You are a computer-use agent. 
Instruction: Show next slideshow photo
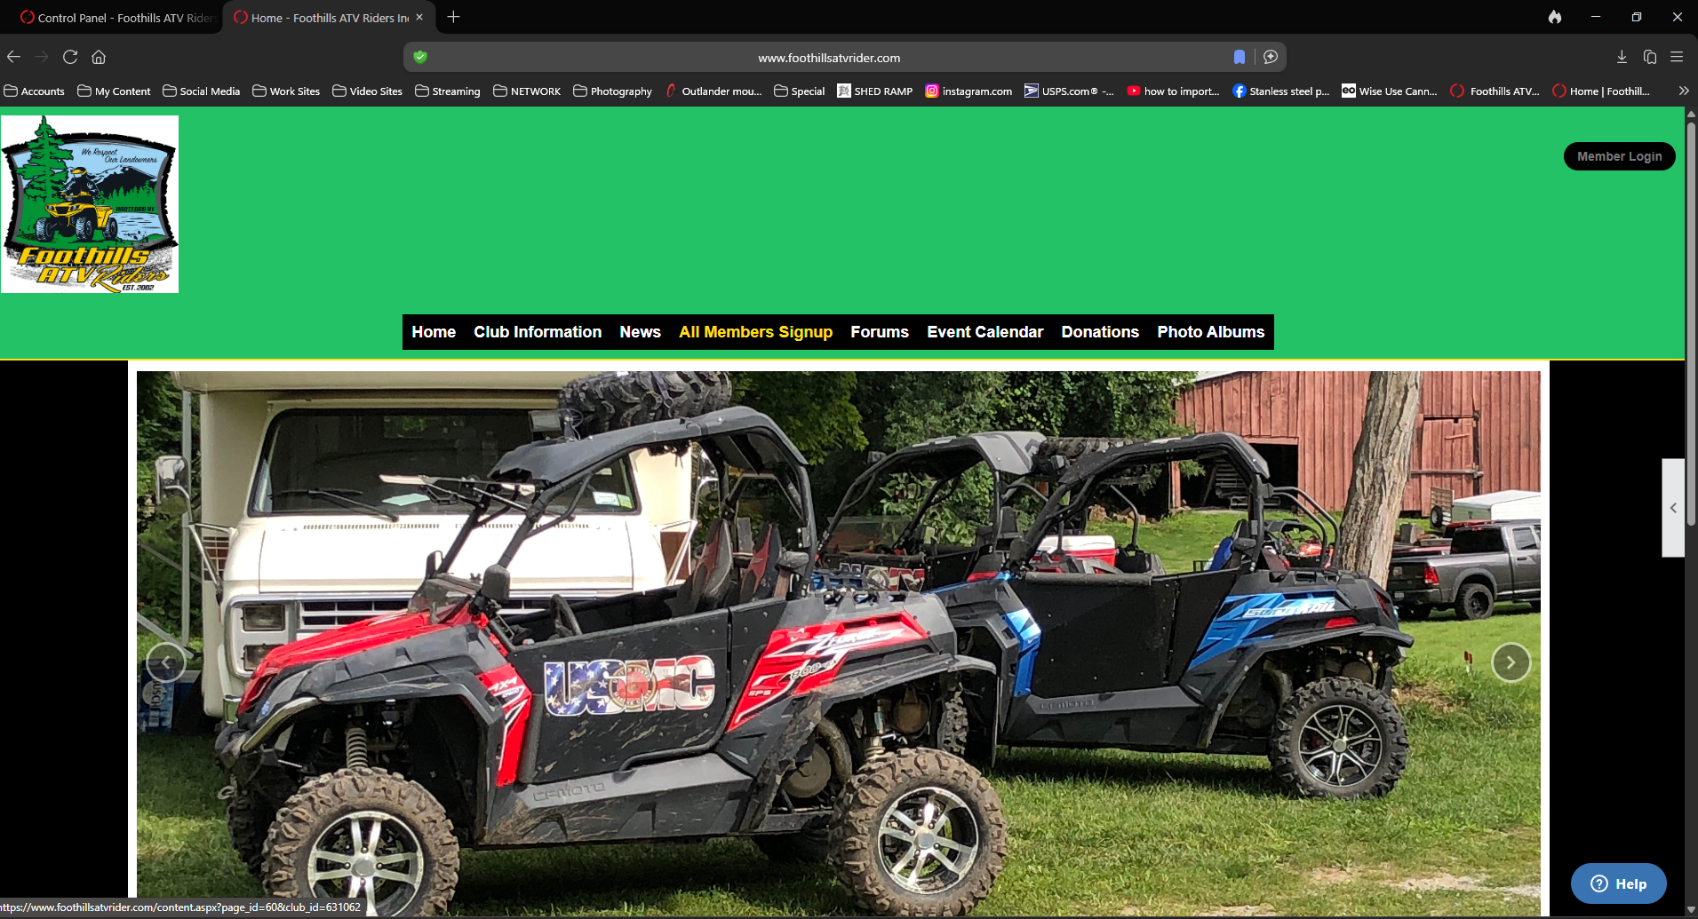(x=1511, y=662)
